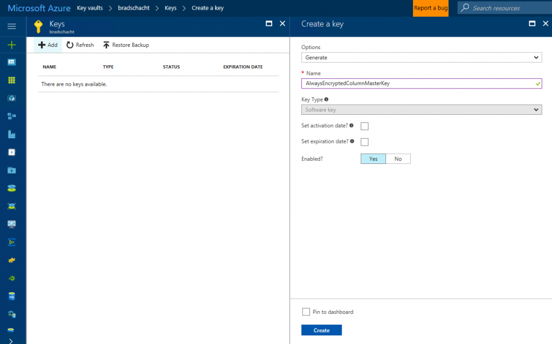The width and height of the screenshot is (552, 344).
Task: Click the STATUS column header
Action: (171, 67)
